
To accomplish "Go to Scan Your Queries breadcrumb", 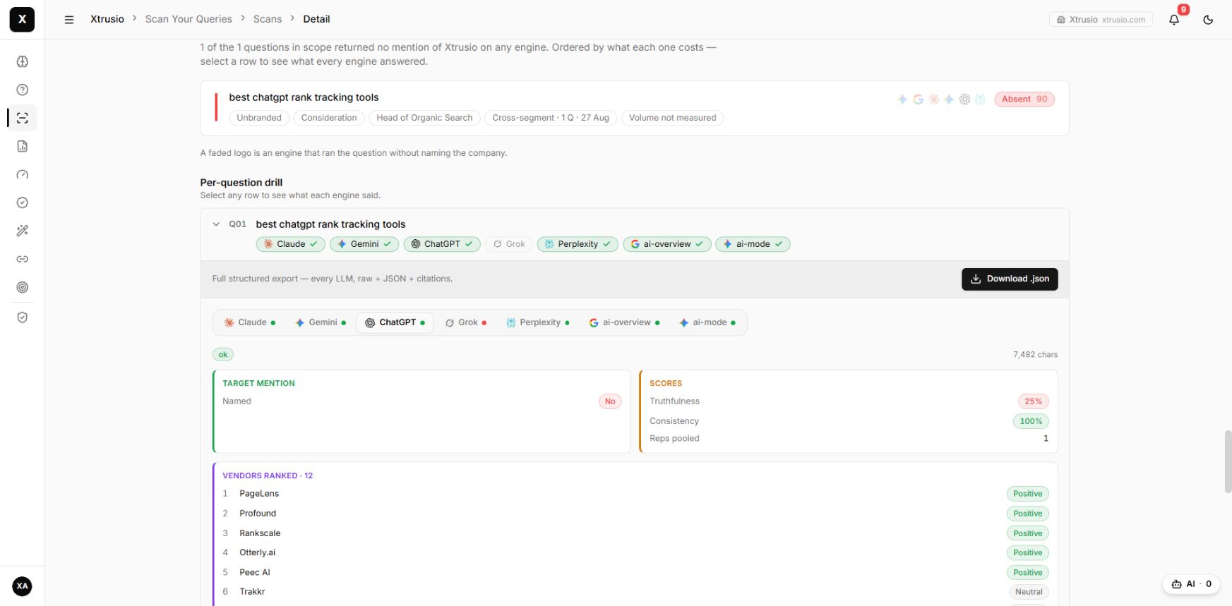I will (x=189, y=19).
